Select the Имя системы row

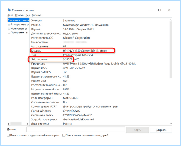tap(100, 42)
